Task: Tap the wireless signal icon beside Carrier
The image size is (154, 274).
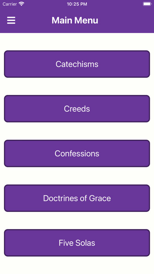Action: 22,4
